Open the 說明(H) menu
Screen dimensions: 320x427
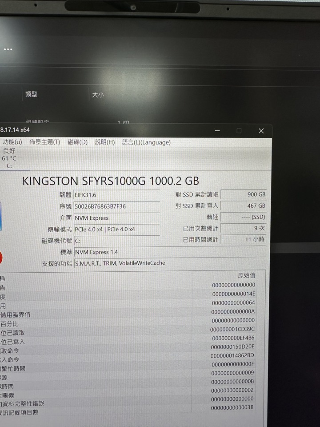click(x=105, y=142)
